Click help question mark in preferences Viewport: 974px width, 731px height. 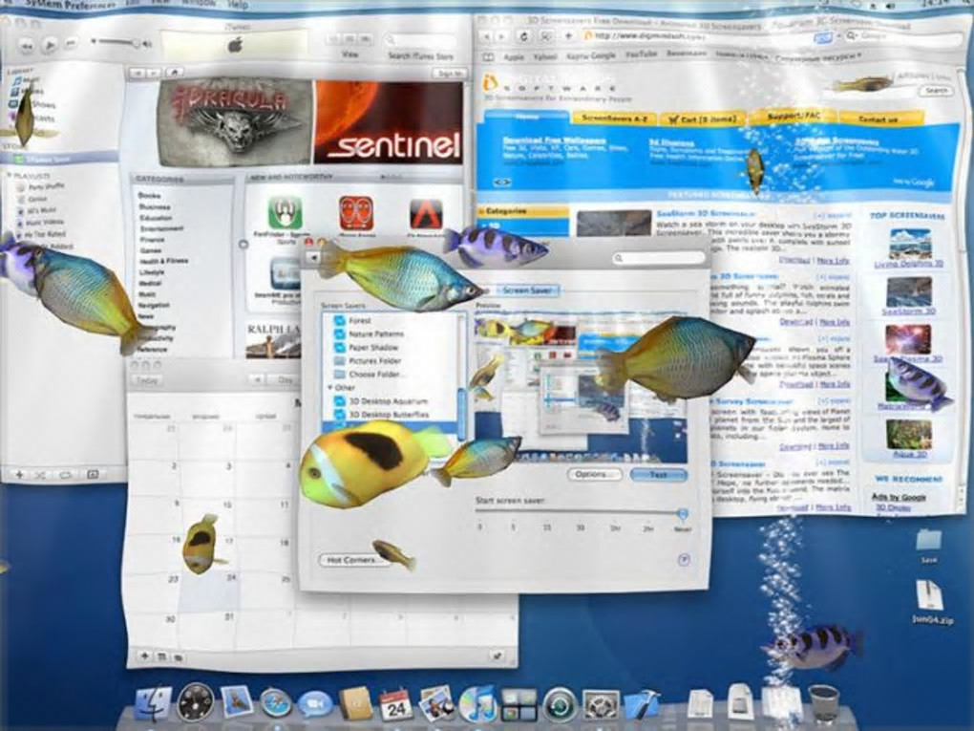tap(684, 560)
